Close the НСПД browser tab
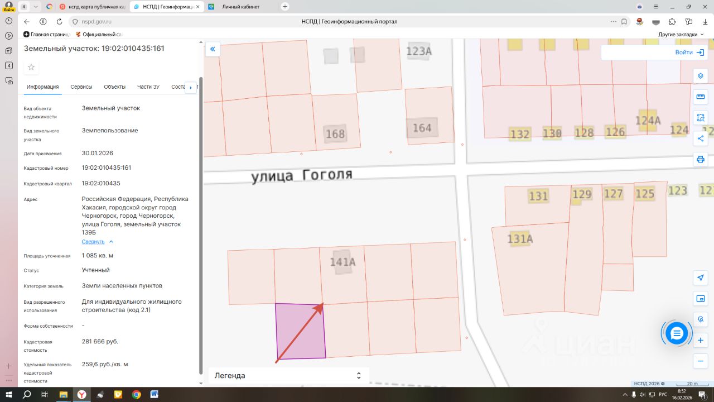 point(198,7)
